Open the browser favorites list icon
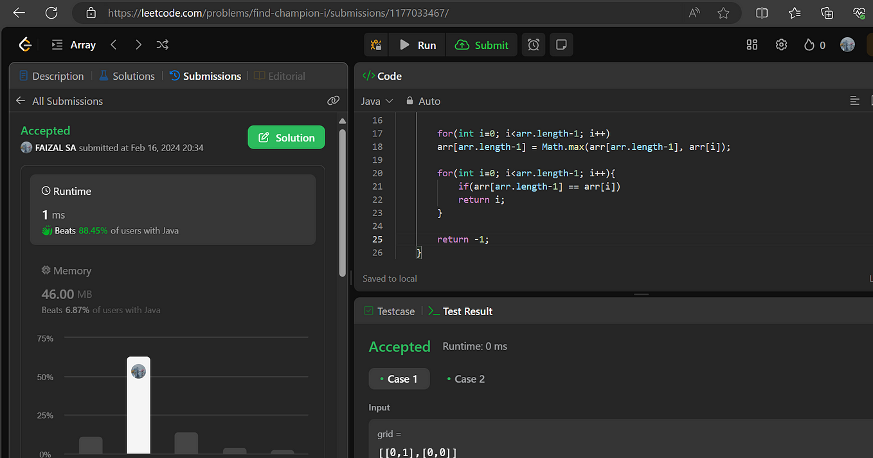873x458 pixels. pos(795,13)
